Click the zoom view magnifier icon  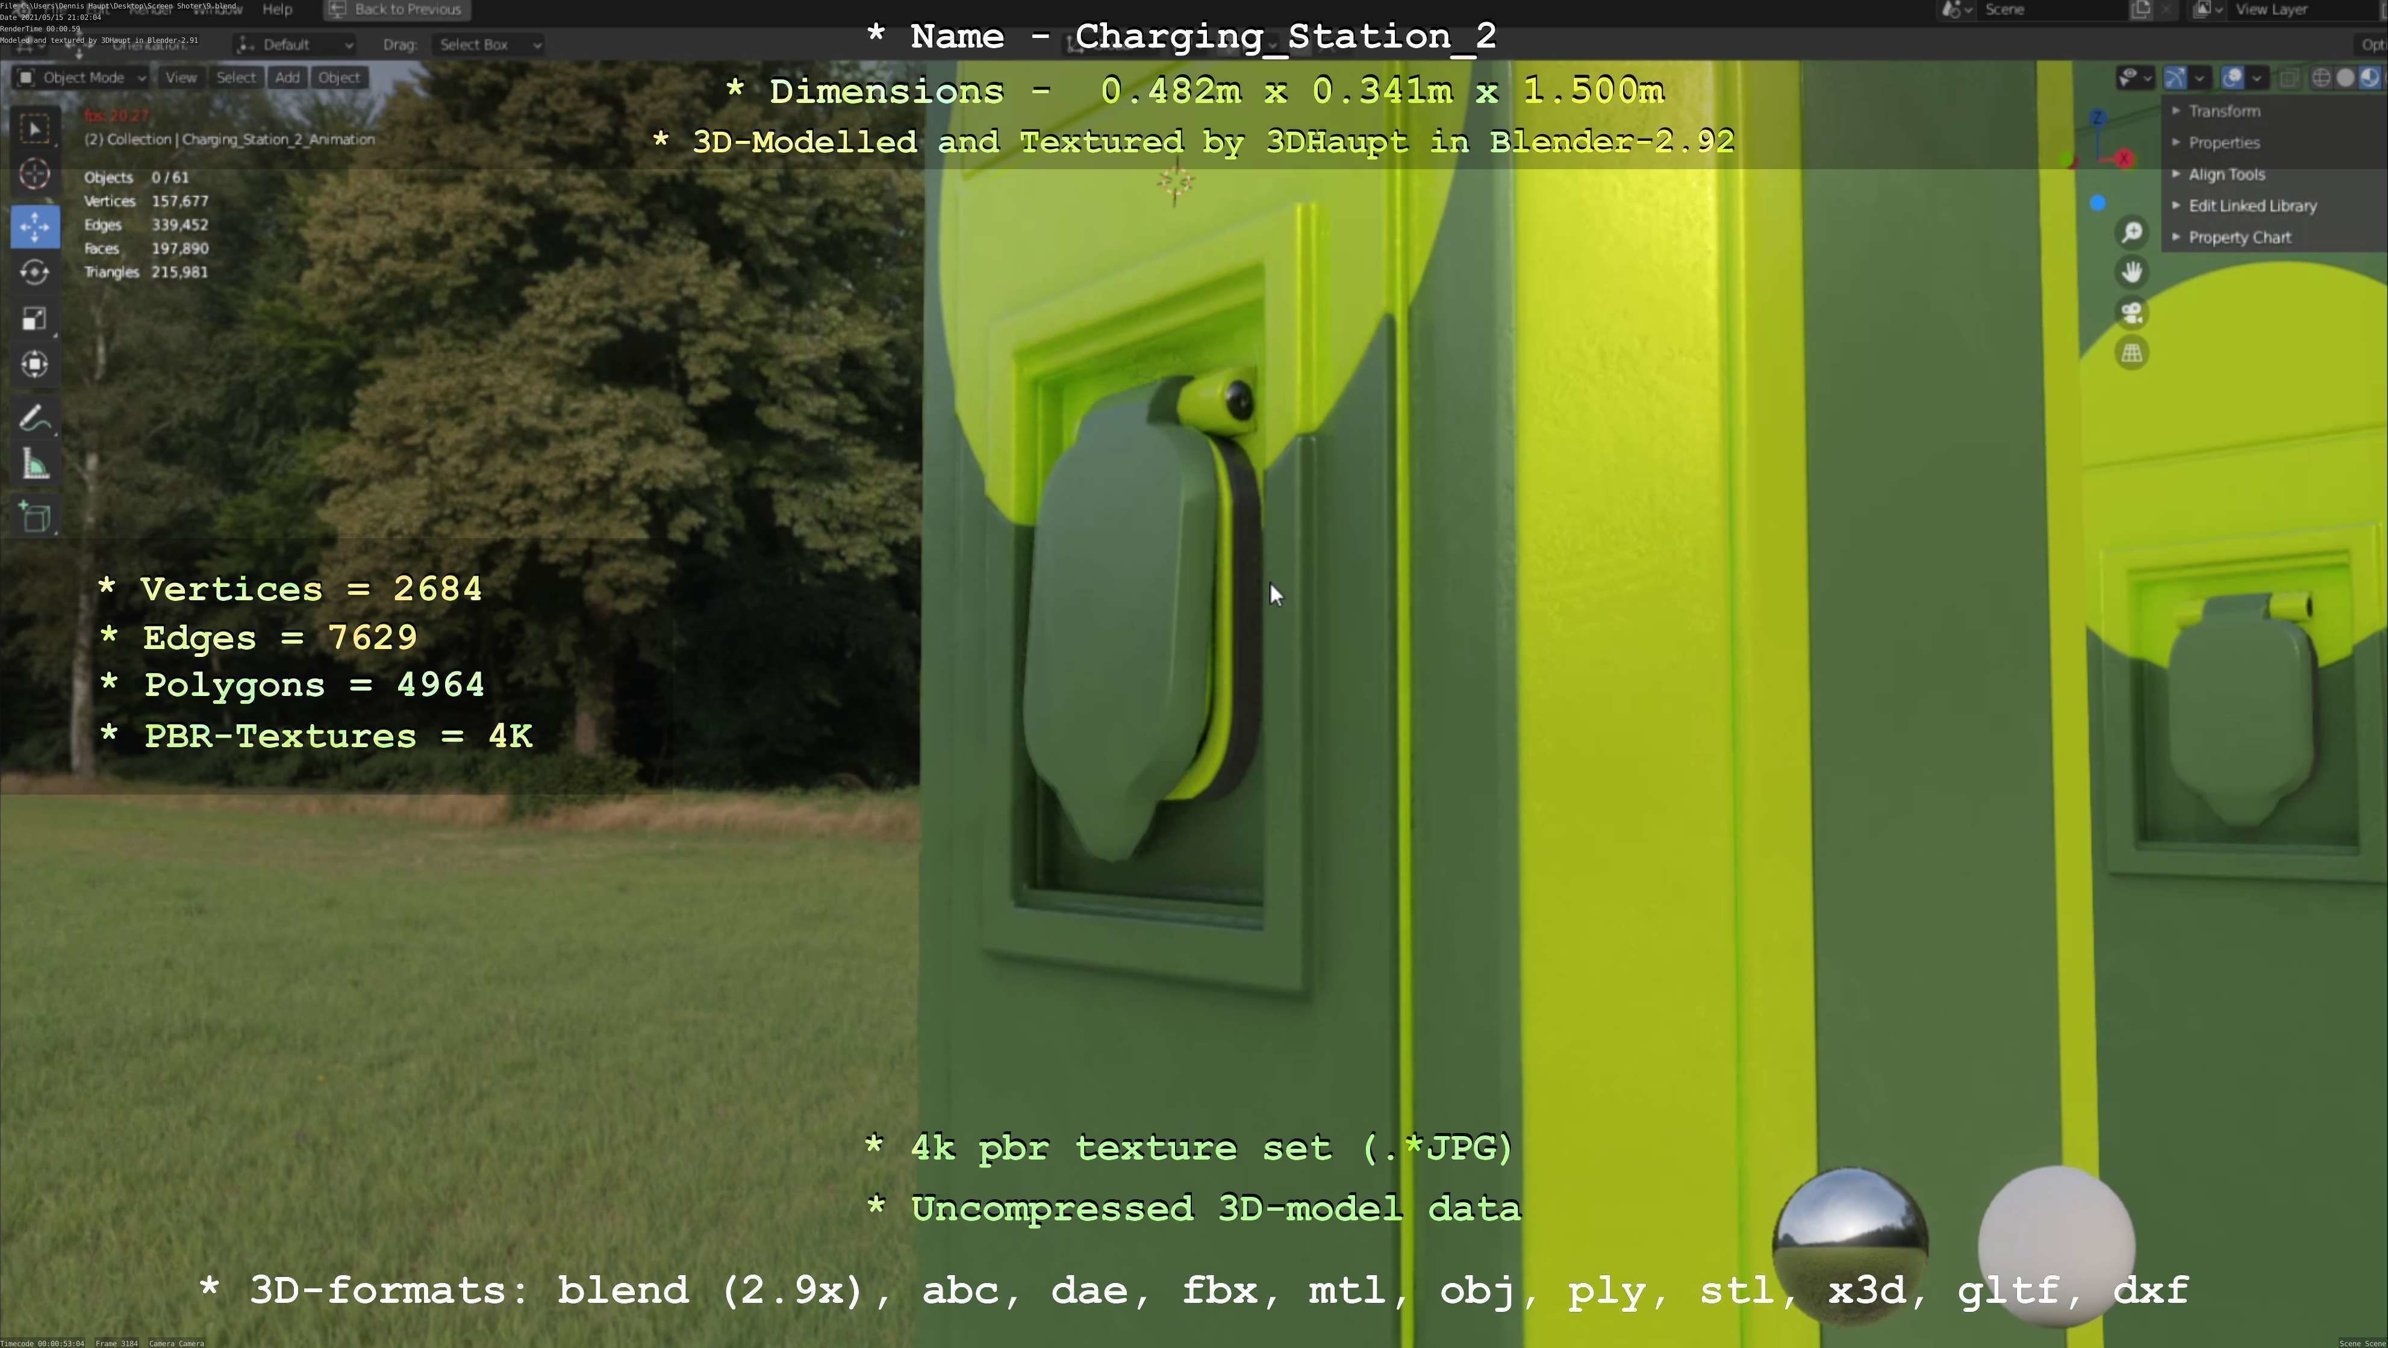tap(2132, 232)
